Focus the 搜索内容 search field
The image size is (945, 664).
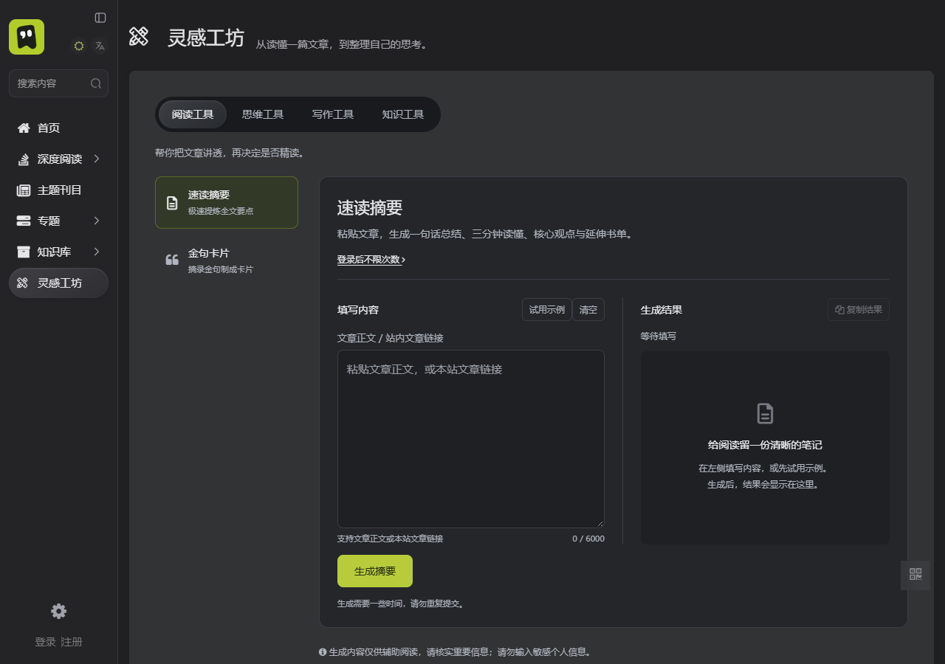coord(58,83)
